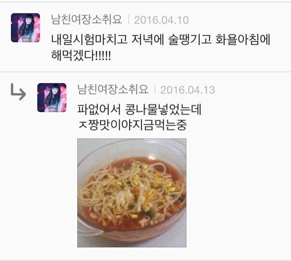Click the reply line 파없어서 콩나물넣었는데

(x=139, y=110)
